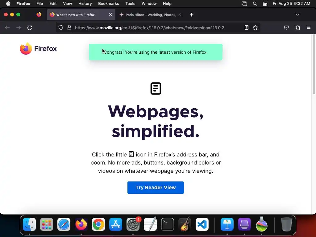Bookmark this page with the star icon
The width and height of the screenshot is (316, 237).
pos(255,27)
